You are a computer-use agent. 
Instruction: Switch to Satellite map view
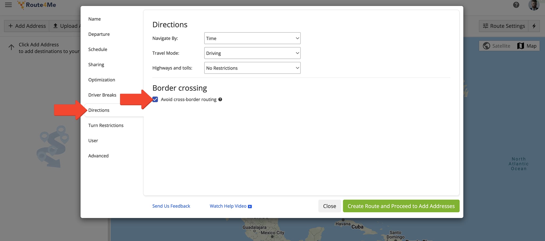497,46
